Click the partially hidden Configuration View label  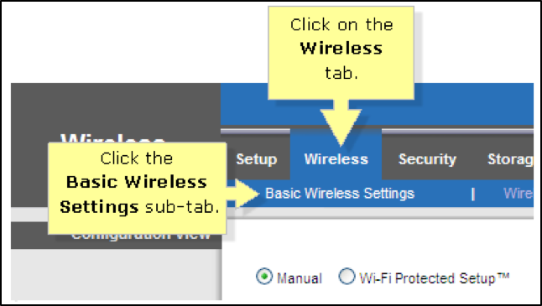pyautogui.click(x=141, y=237)
